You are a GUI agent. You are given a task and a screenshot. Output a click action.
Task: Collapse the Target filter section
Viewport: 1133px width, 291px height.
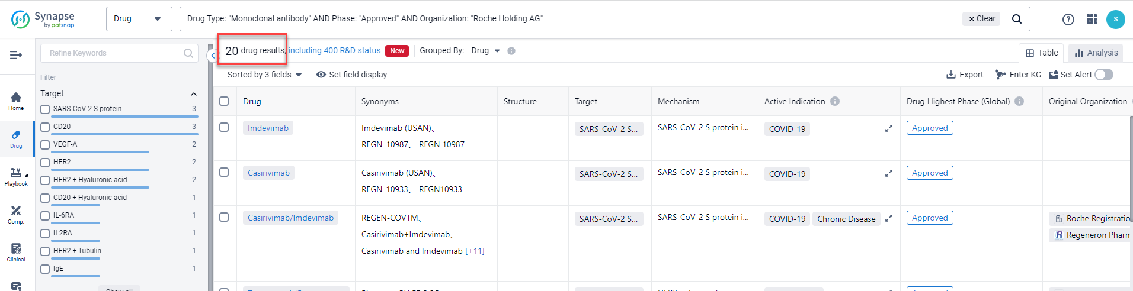(193, 94)
